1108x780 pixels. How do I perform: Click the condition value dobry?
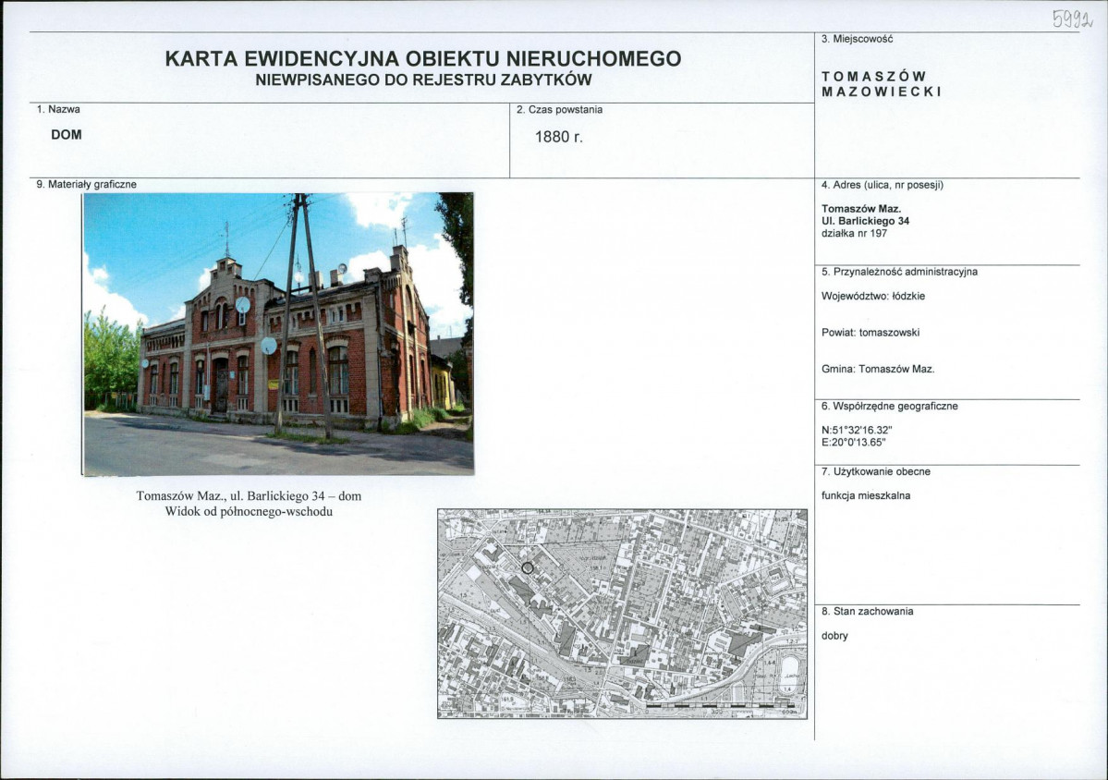point(834,635)
